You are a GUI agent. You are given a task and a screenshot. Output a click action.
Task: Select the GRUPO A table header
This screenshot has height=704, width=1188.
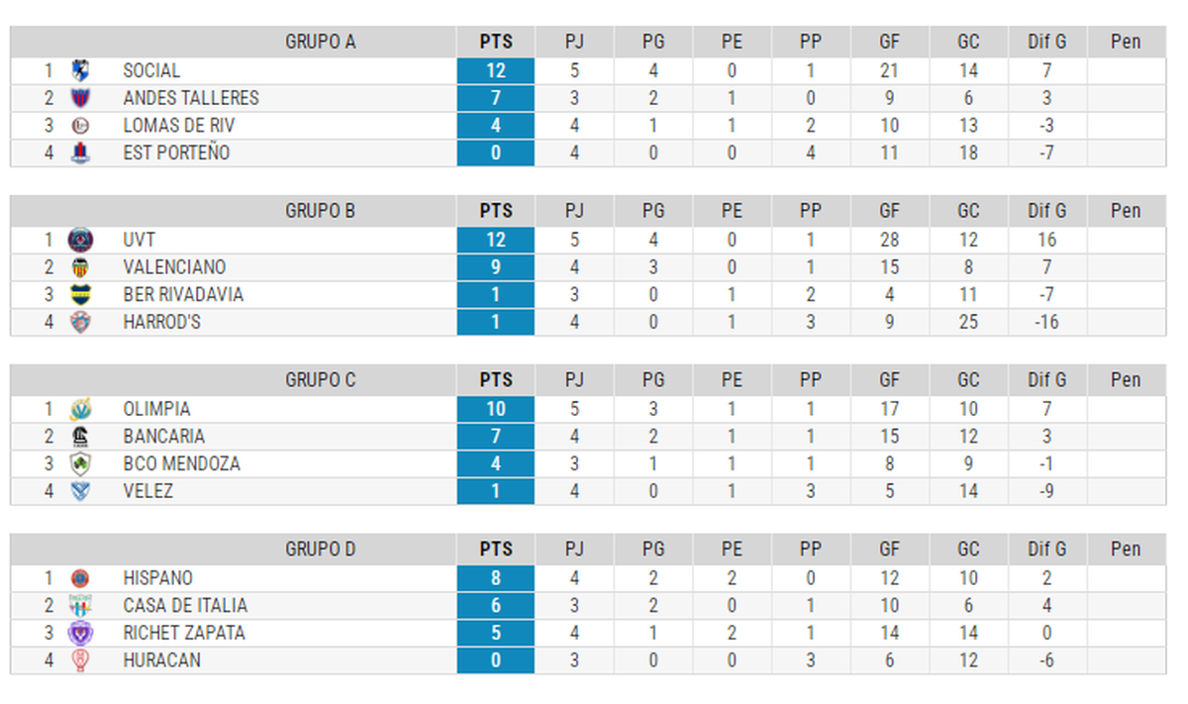320,42
